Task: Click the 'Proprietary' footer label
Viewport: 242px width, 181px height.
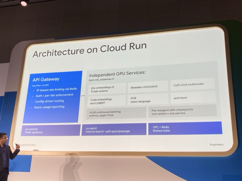Action: [x=217, y=144]
